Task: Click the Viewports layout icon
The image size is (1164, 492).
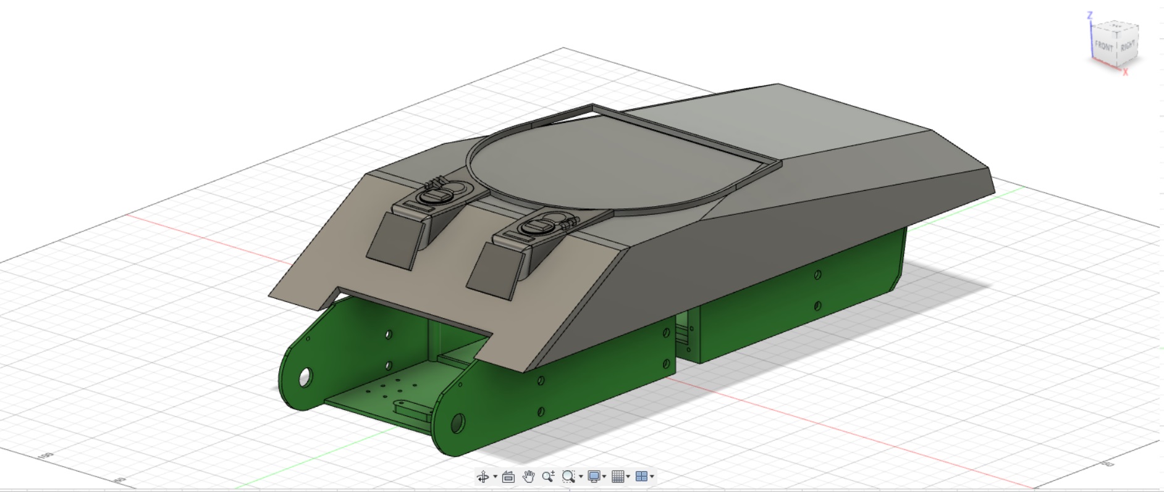Action: tap(641, 477)
